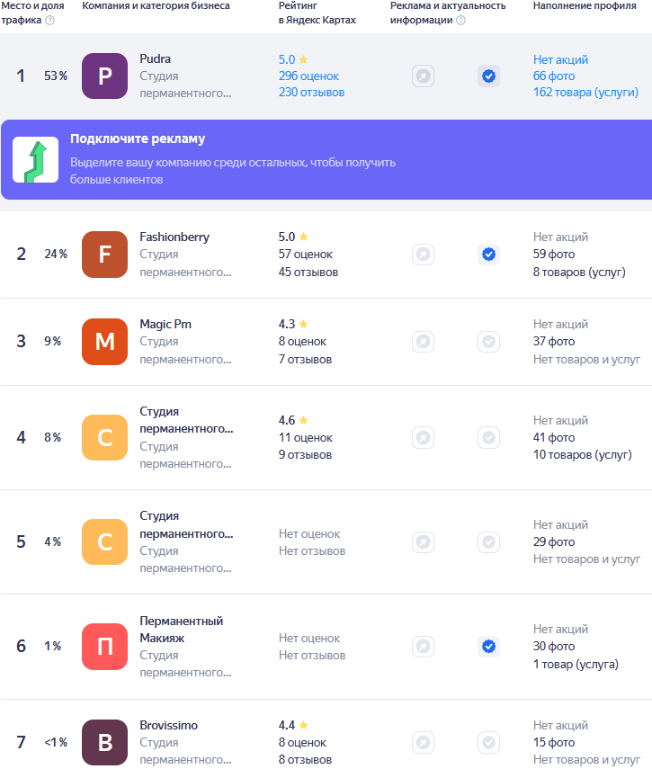
Task: Click the Наполнение профиля column header
Action: tap(585, 6)
